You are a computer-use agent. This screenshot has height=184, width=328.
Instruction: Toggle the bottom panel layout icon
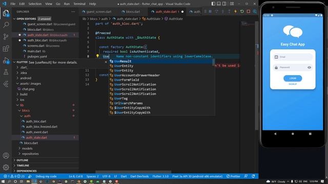click(x=219, y=4)
